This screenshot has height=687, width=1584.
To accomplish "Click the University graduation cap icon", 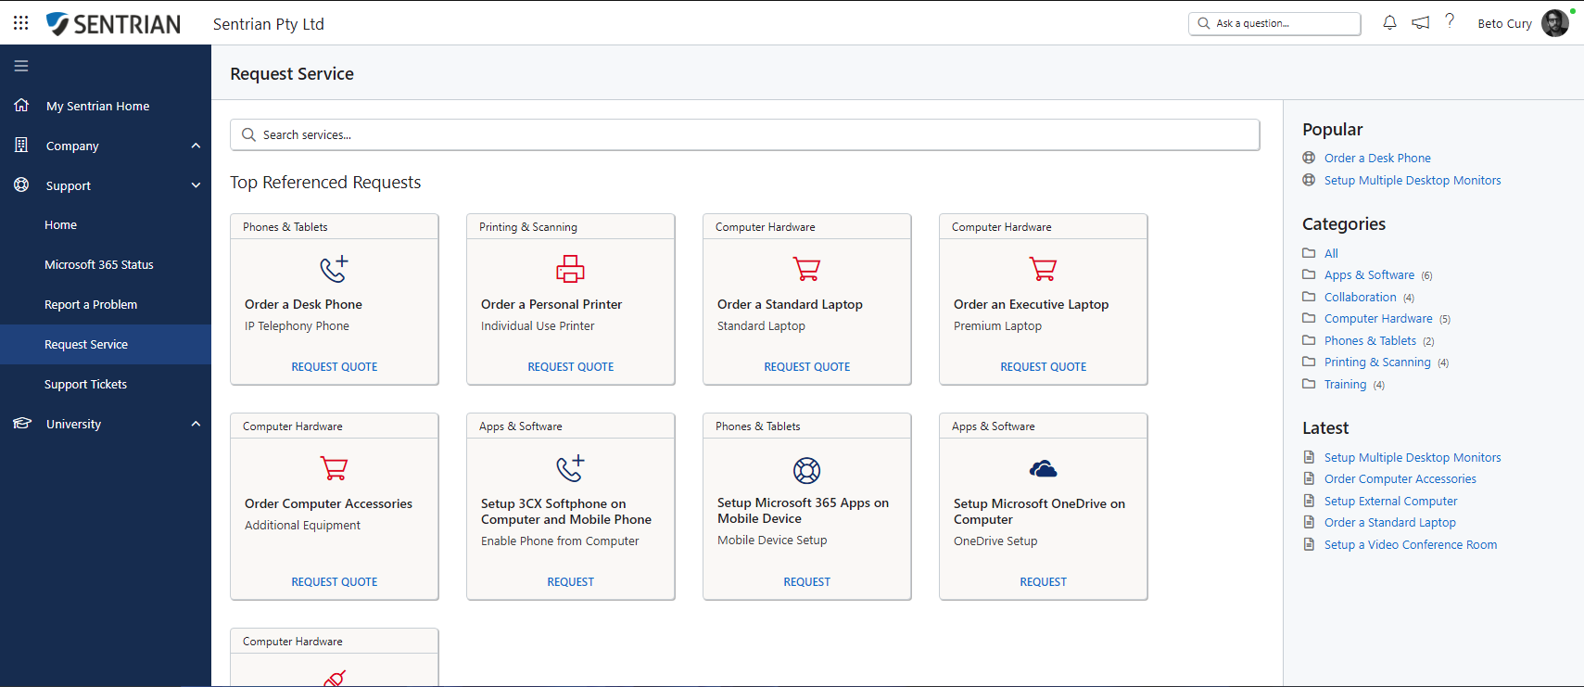I will (22, 423).
